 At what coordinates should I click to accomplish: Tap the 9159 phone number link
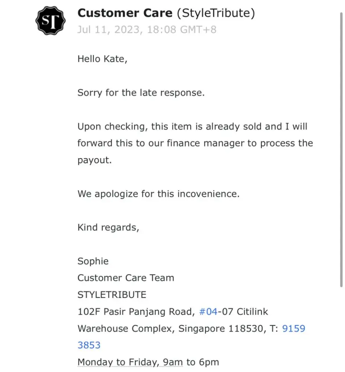294,329
